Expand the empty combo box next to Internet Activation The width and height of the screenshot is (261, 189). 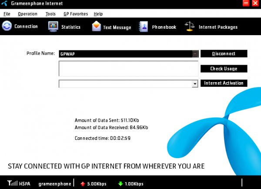195,84
